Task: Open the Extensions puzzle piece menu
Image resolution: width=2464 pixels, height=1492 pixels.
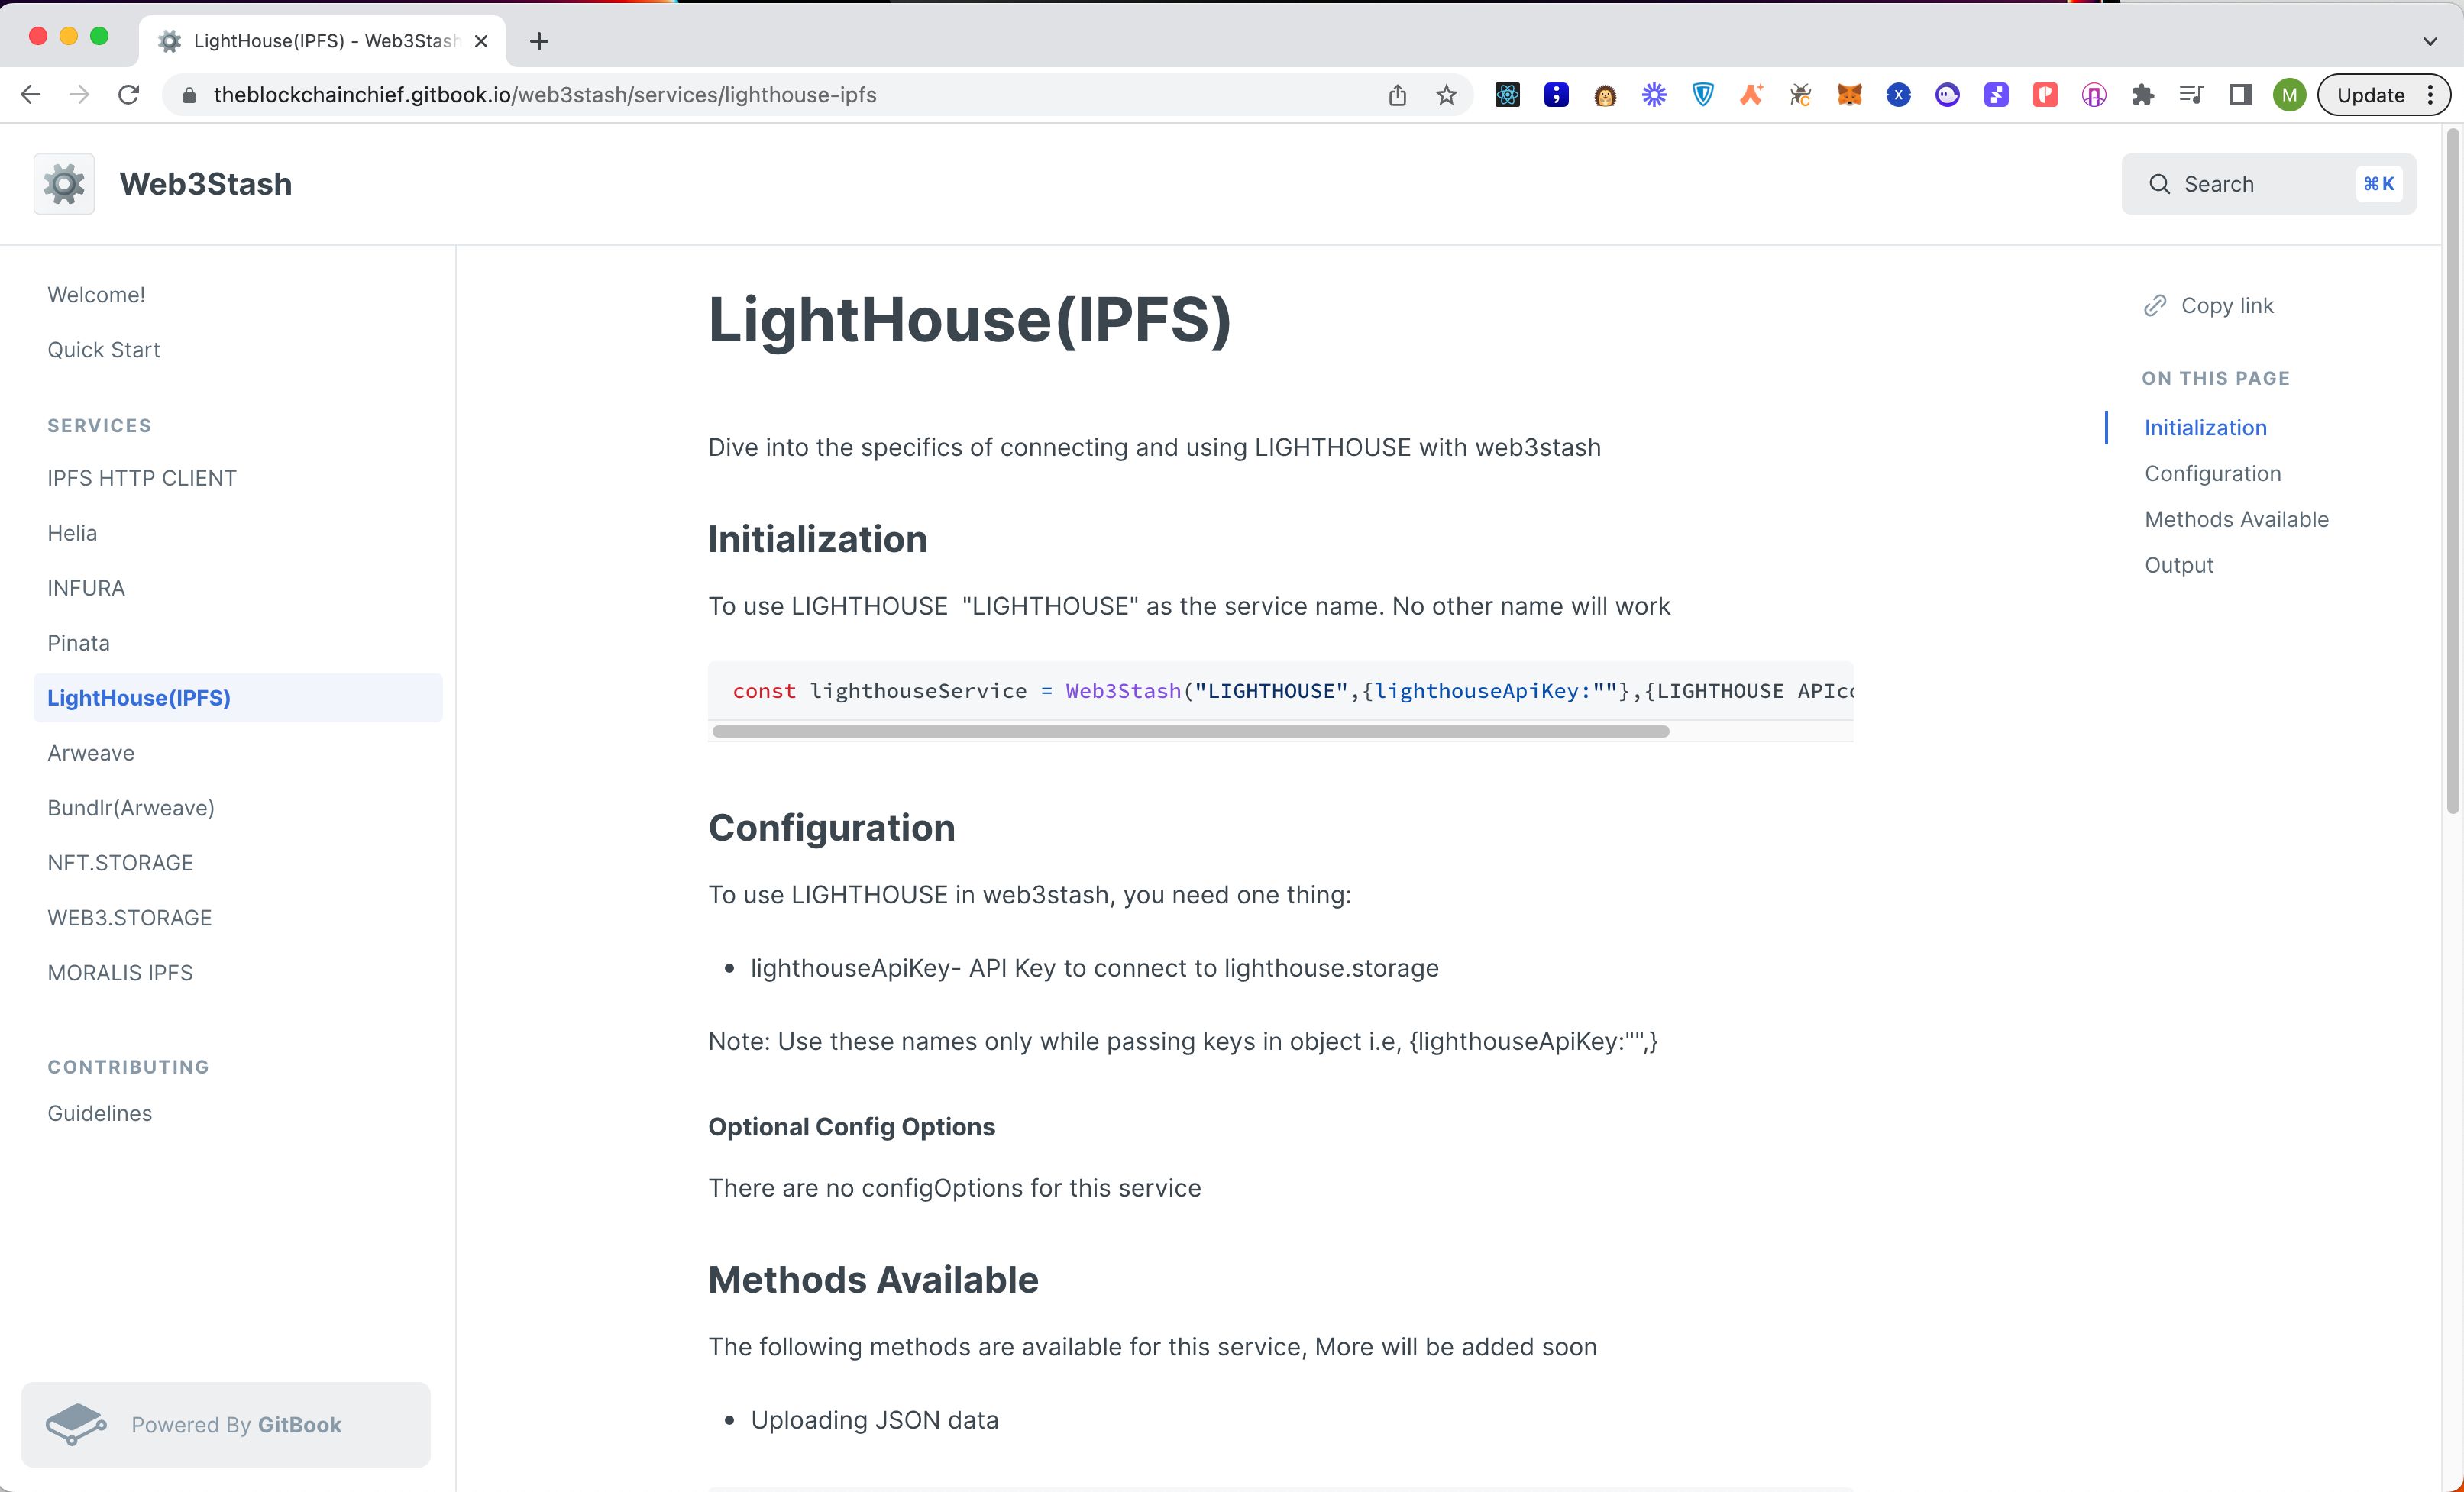Action: pyautogui.click(x=2143, y=95)
